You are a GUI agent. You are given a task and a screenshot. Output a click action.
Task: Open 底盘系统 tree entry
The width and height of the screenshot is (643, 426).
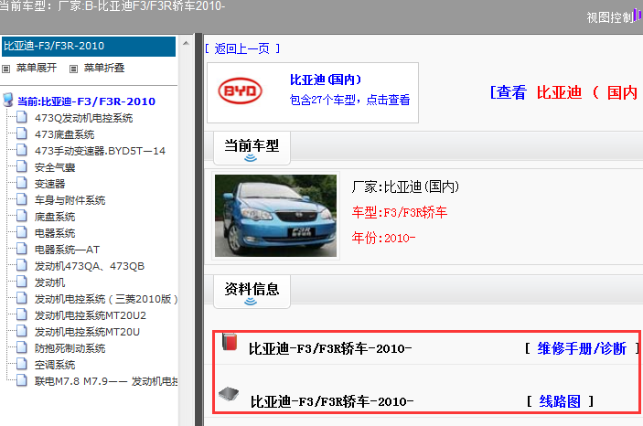[55, 217]
